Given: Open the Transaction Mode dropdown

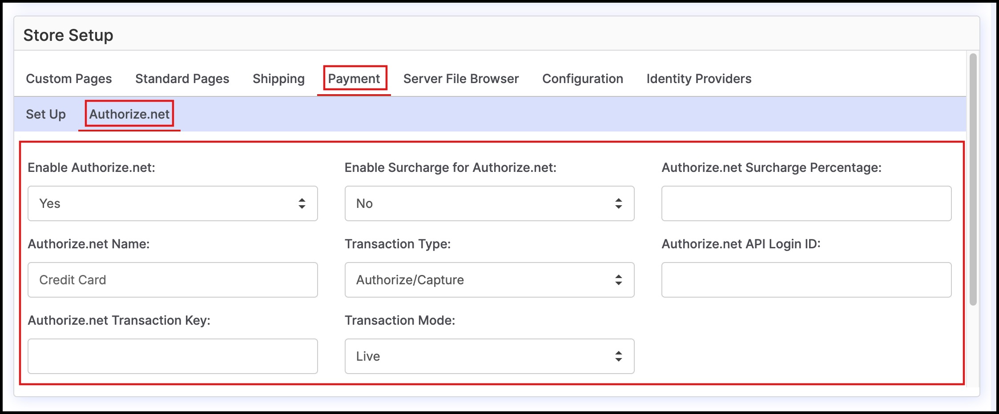Looking at the screenshot, I should point(489,356).
